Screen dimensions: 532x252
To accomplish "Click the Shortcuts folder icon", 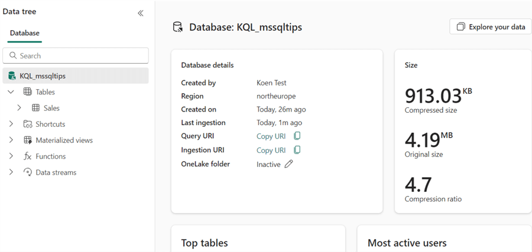I will coord(27,124).
